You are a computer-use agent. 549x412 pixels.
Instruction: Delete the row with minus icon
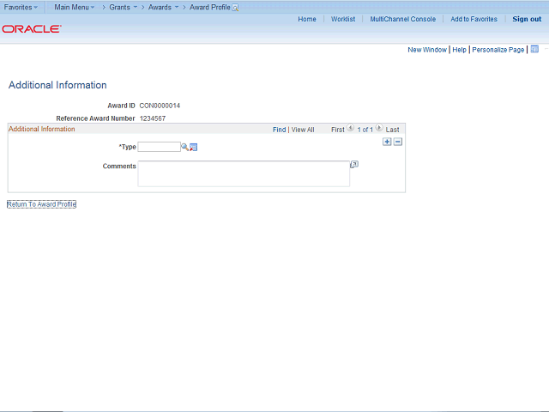[x=398, y=142]
